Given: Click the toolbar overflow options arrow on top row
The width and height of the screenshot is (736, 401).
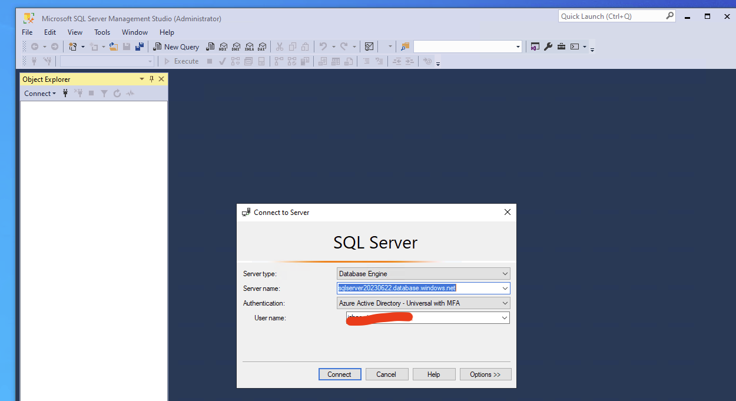Looking at the screenshot, I should 592,49.
